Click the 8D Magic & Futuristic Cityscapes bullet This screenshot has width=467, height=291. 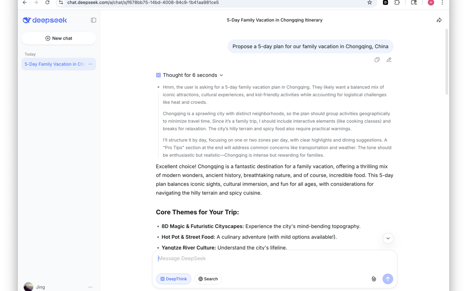click(261, 226)
